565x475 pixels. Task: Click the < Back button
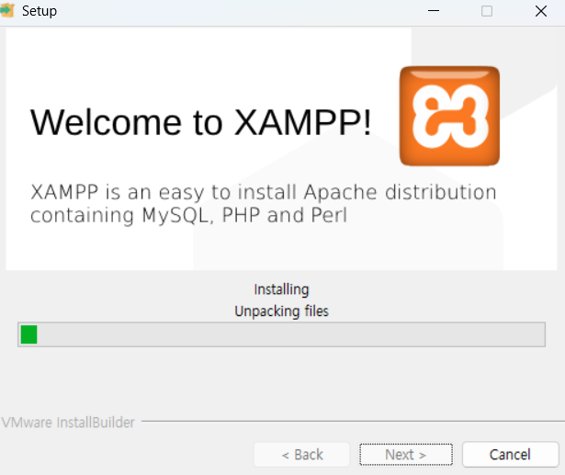pos(302,455)
